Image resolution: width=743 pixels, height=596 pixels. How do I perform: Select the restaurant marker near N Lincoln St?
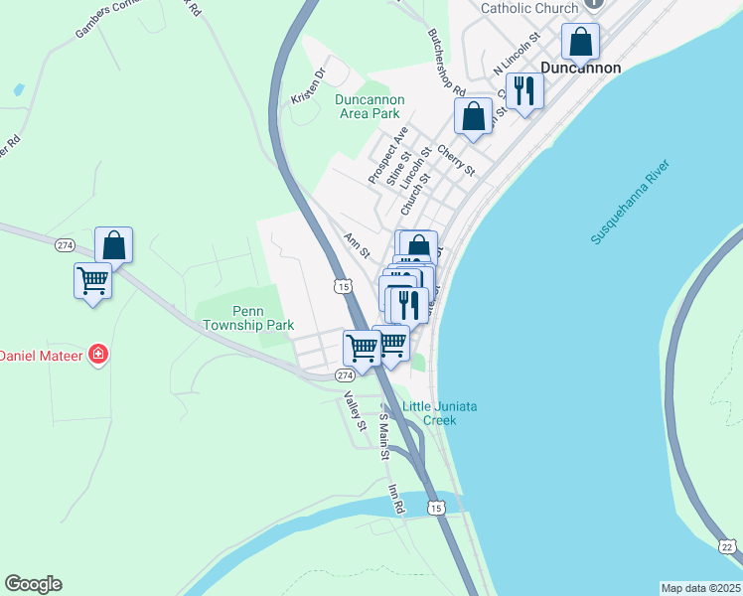(524, 94)
